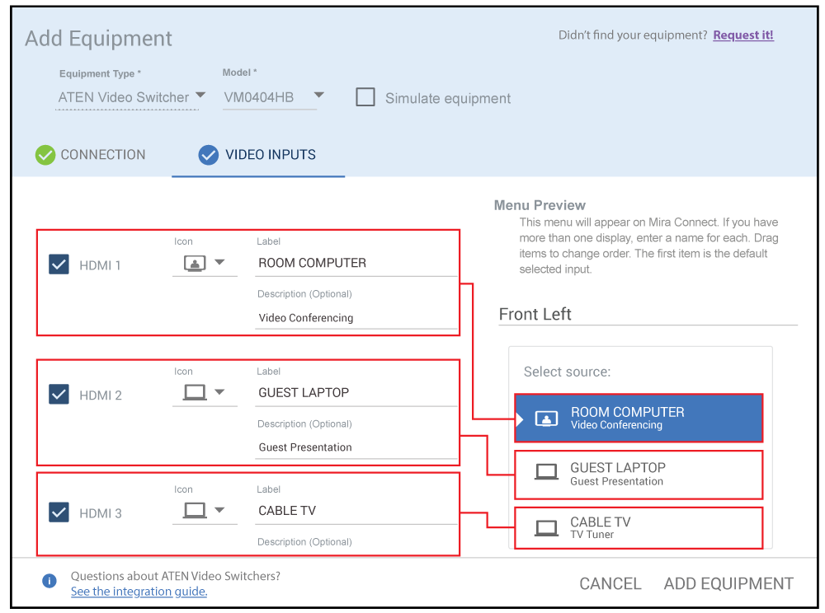Click the green Connection checkmark icon

pyautogui.click(x=45, y=155)
